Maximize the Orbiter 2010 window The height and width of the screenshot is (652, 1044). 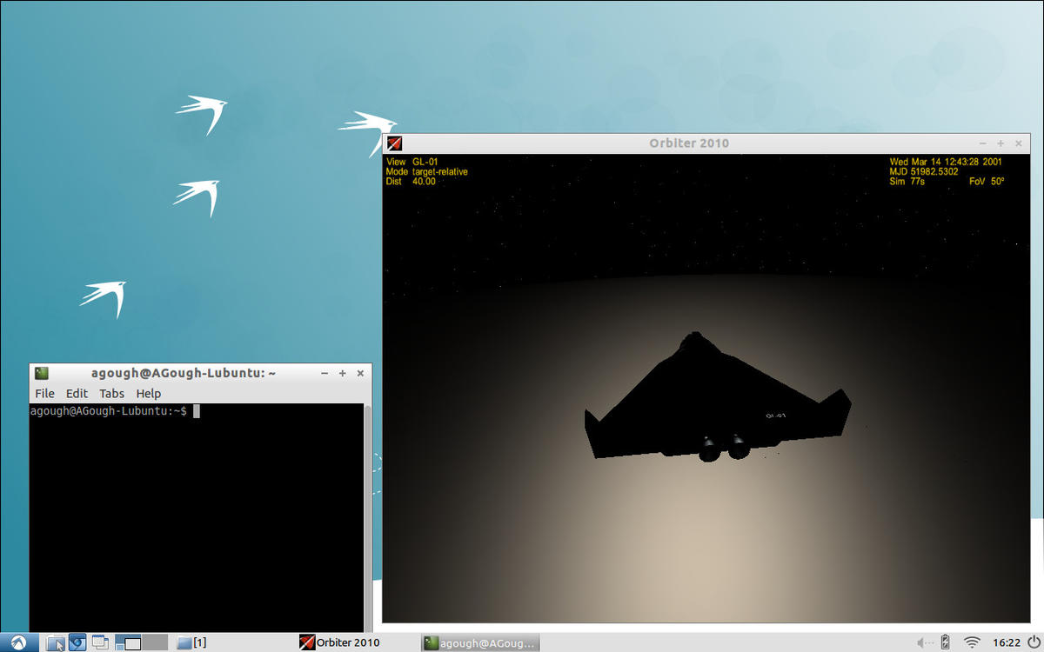point(1001,143)
